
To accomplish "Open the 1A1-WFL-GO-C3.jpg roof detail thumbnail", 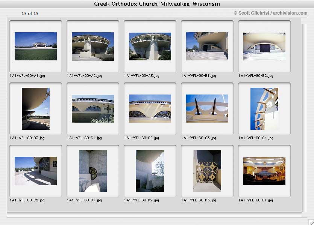I will coord(207,109).
